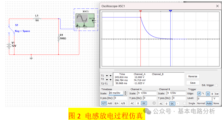Move cursor T2 right with arrow
The width and height of the screenshot is (222, 120).
click(x=110, y=80)
